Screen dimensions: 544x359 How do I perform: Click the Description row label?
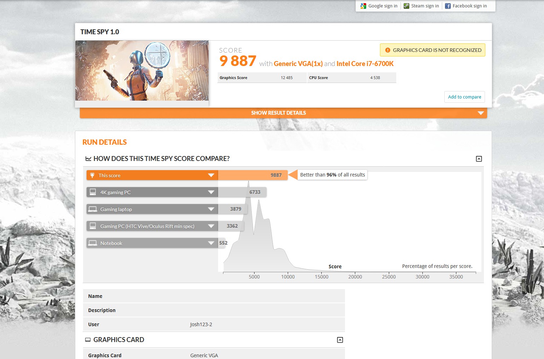point(102,310)
